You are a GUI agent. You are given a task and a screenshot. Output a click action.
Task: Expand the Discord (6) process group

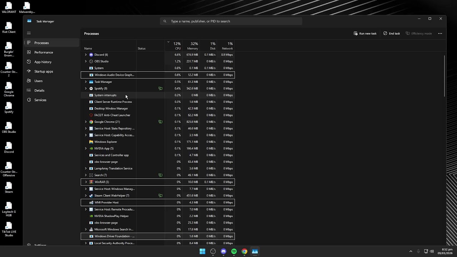[x=86, y=55]
